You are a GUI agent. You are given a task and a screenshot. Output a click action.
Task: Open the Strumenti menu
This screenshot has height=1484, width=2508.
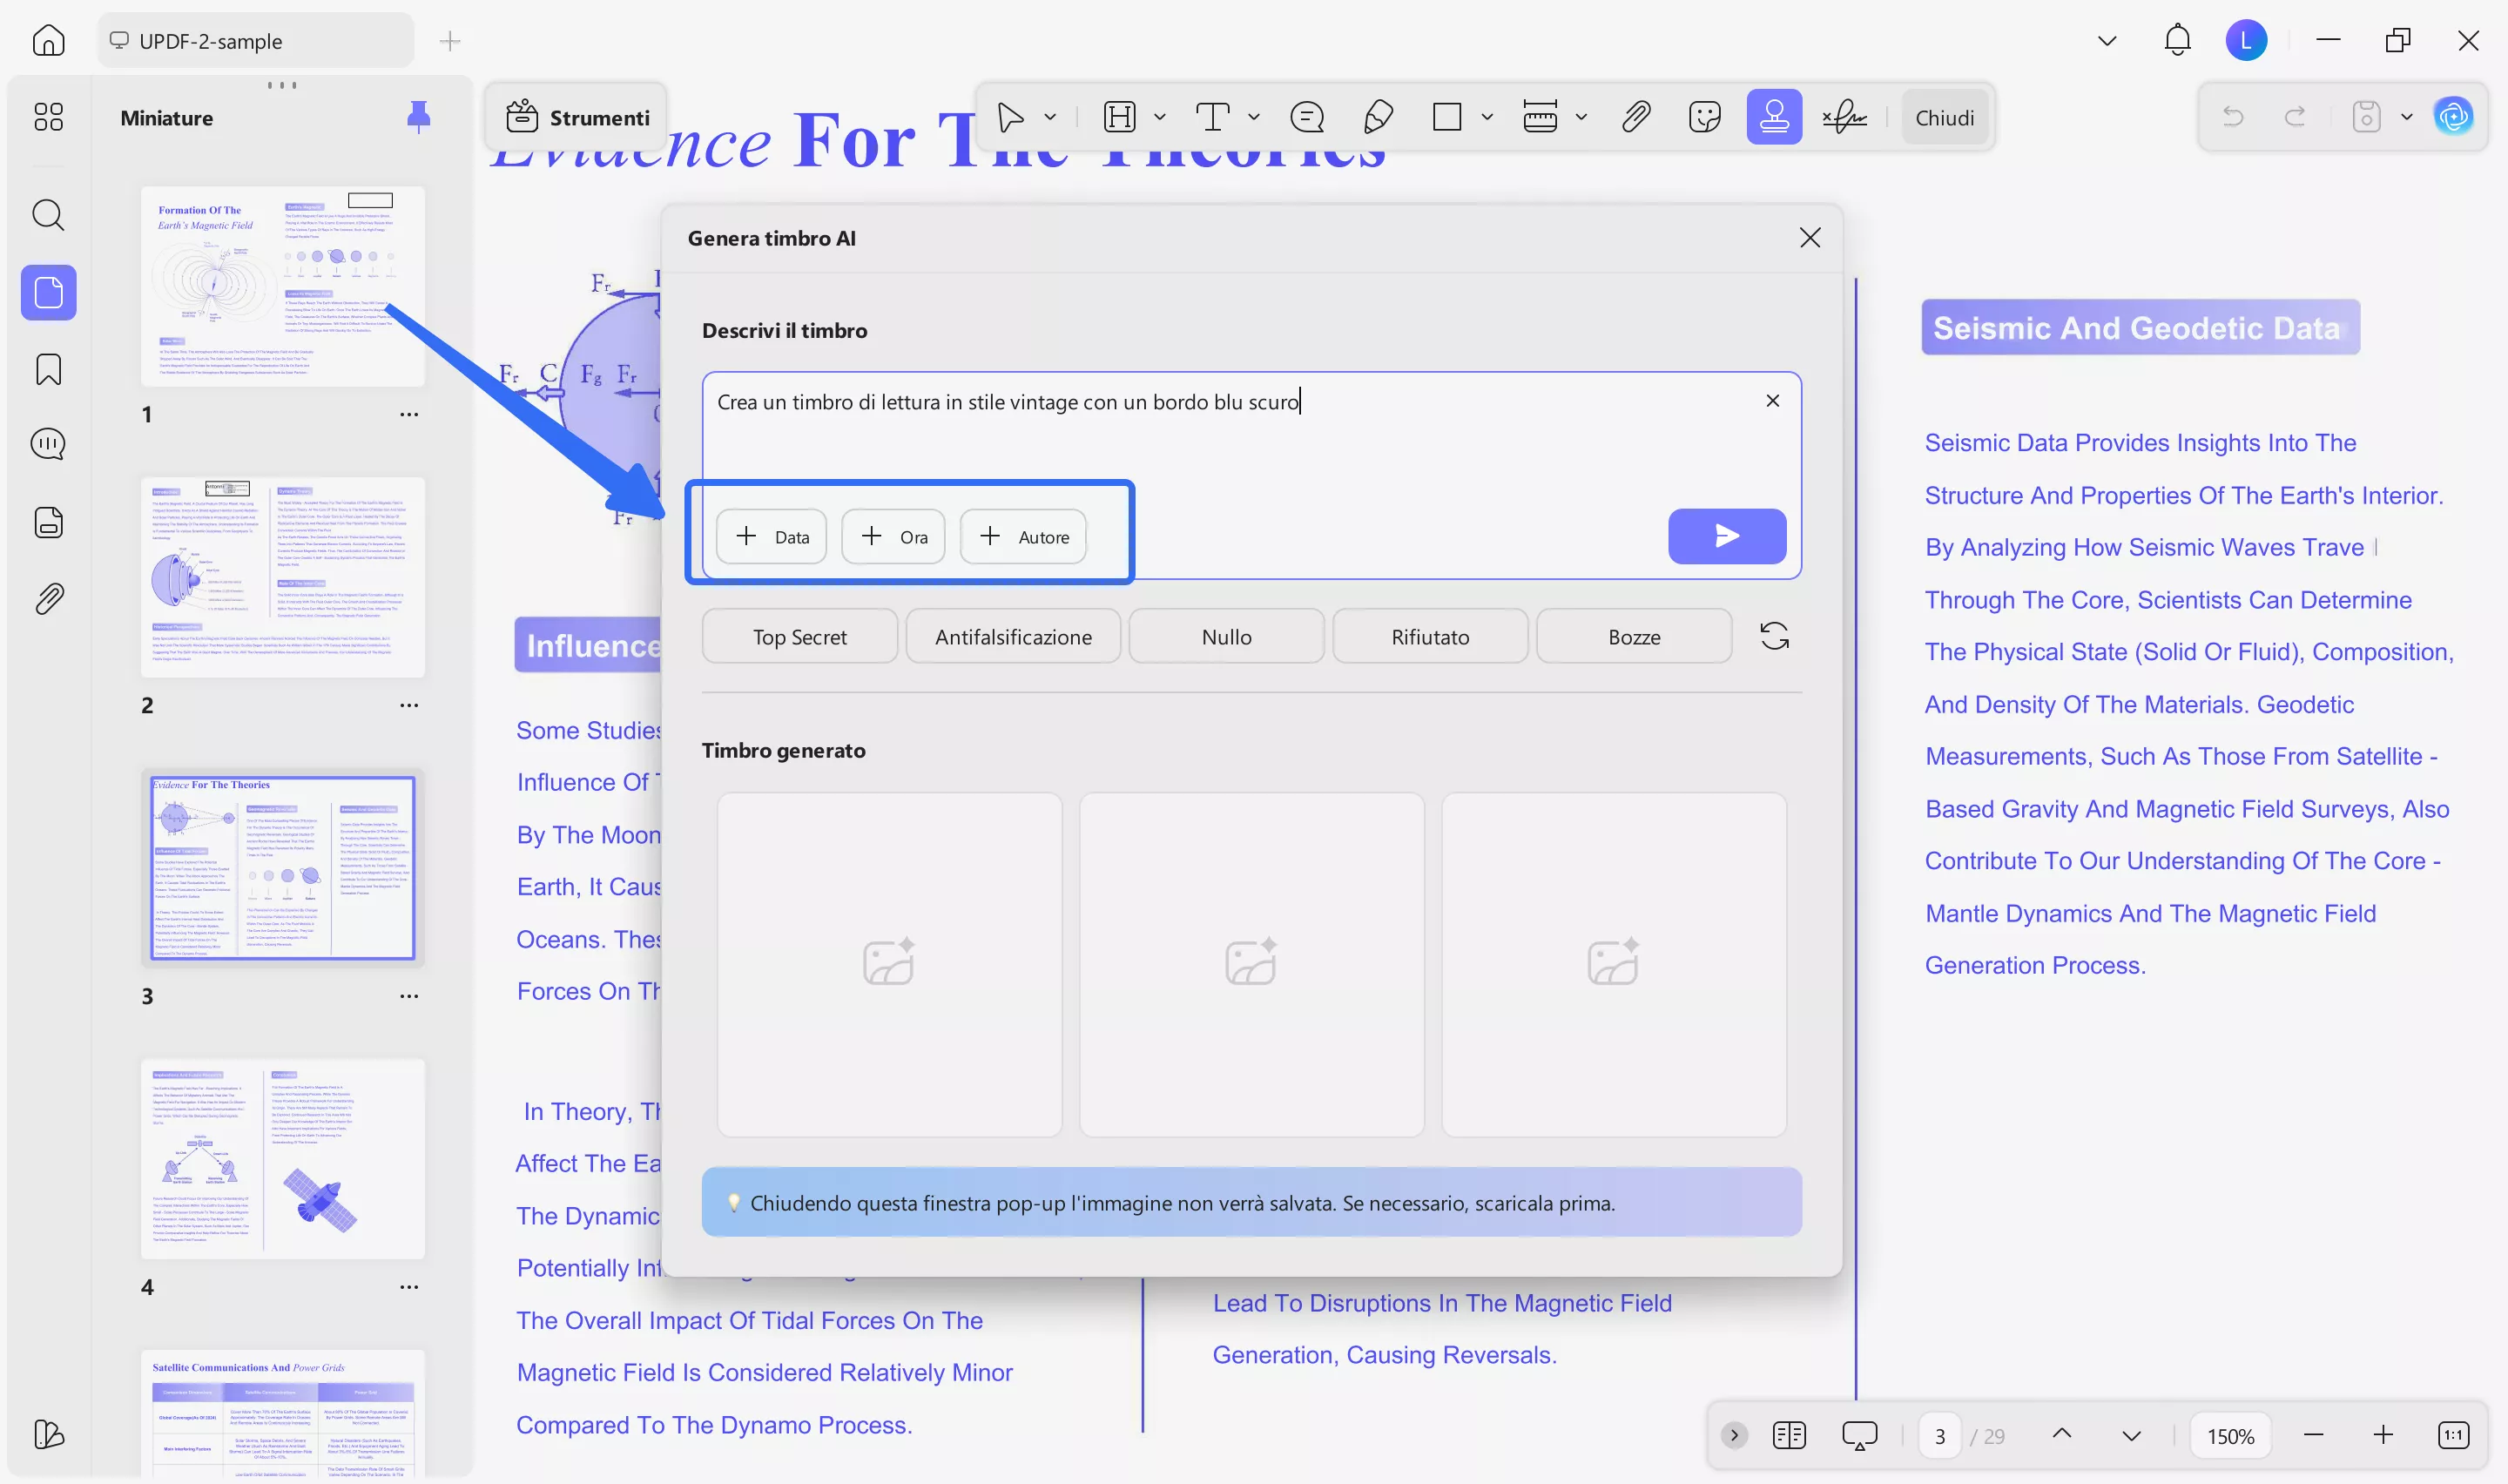coord(576,116)
